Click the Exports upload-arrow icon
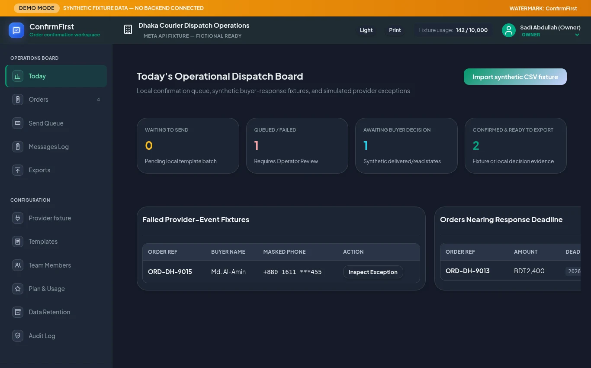The height and width of the screenshot is (368, 591). click(18, 170)
